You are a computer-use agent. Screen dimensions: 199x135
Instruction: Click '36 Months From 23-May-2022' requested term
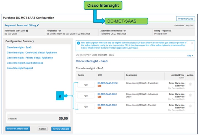69,34
